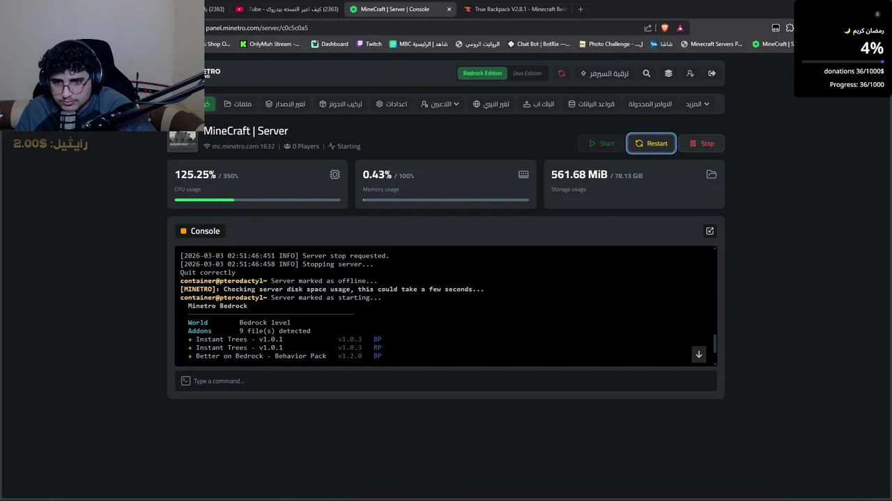The image size is (892, 501).
Task: Select the Bedrock Edition toggle
Action: click(x=482, y=73)
